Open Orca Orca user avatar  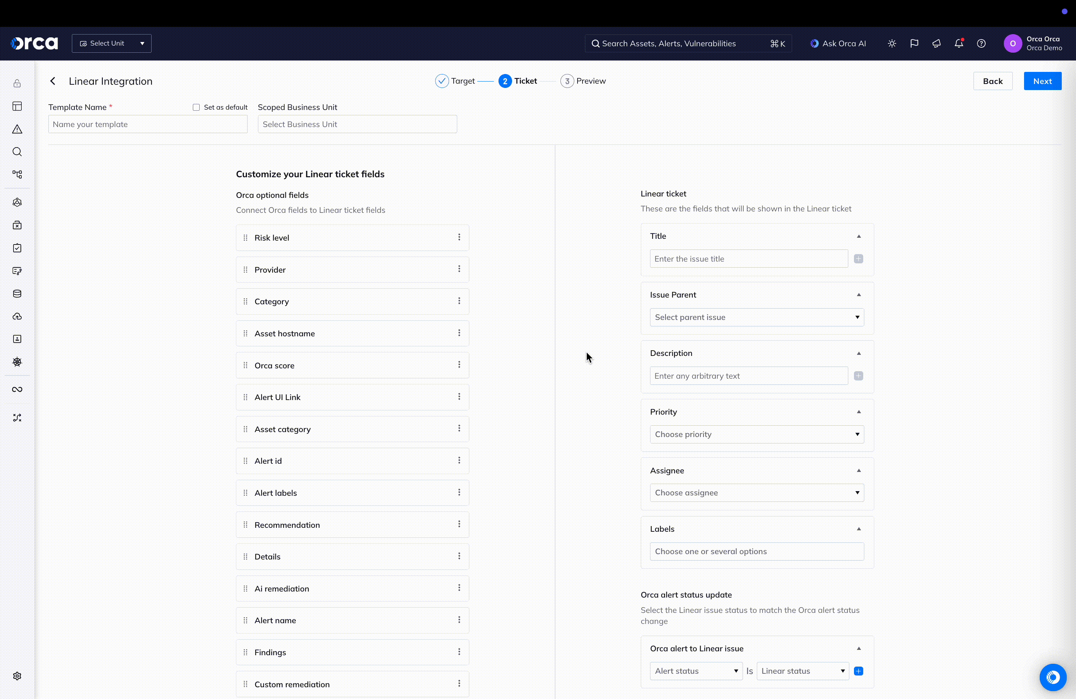click(x=1013, y=43)
